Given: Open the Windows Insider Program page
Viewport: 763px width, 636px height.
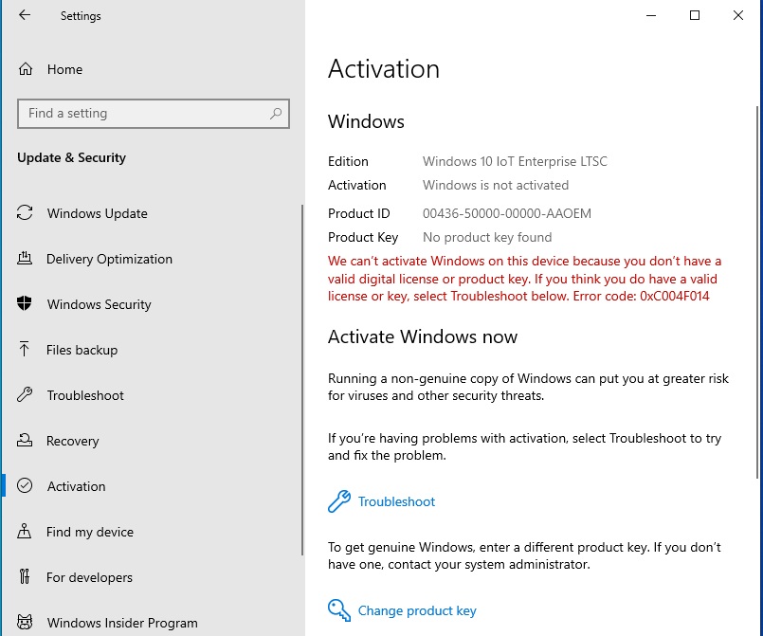Looking at the screenshot, I should (122, 623).
